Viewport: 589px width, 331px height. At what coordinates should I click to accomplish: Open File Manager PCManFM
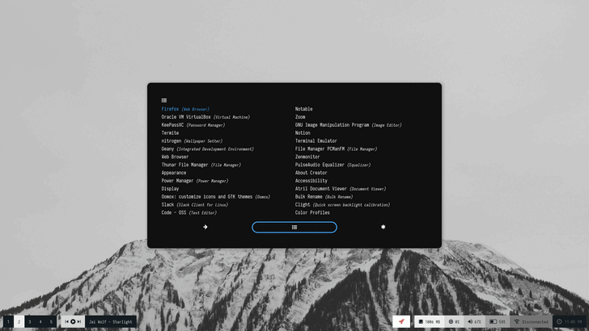337,149
